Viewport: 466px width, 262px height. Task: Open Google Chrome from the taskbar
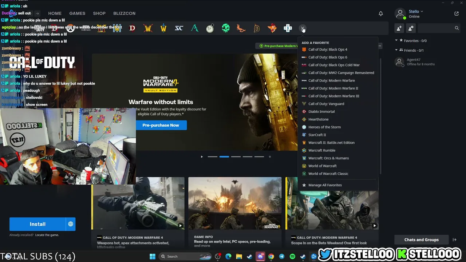click(x=271, y=257)
